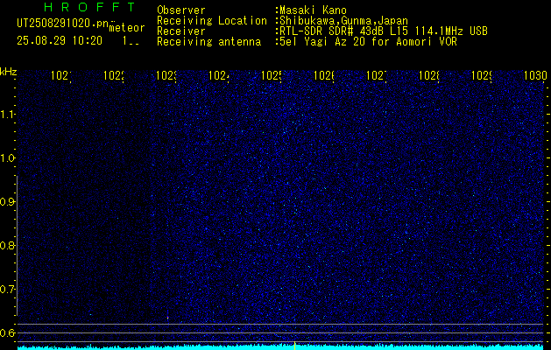551x350 pixels.
Task: Click the Receiving antenna label
Action: pyautogui.click(x=209, y=42)
